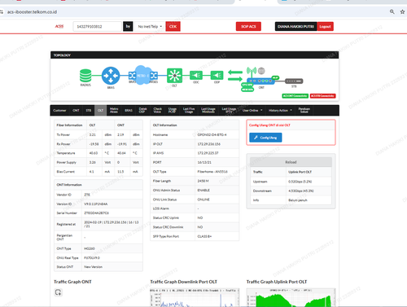Open the Panduan Solusi tab
Viewport: 407px width, 307px height.
click(x=304, y=110)
